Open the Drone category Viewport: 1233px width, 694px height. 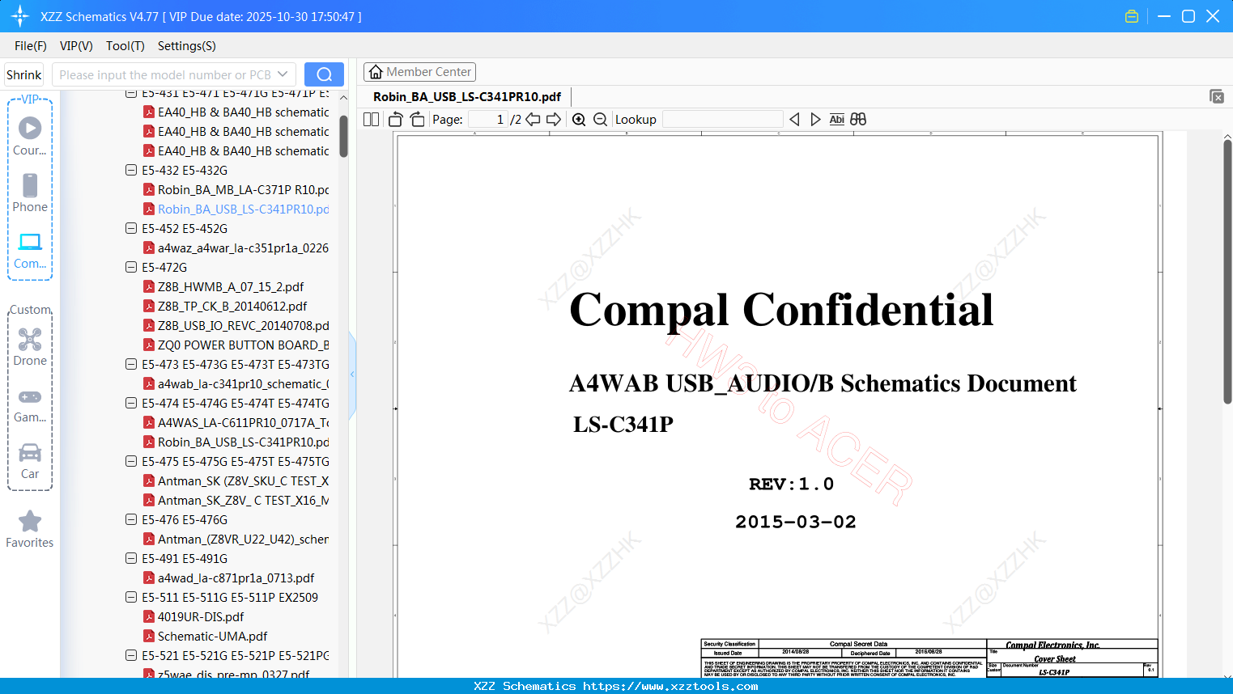[x=30, y=346]
